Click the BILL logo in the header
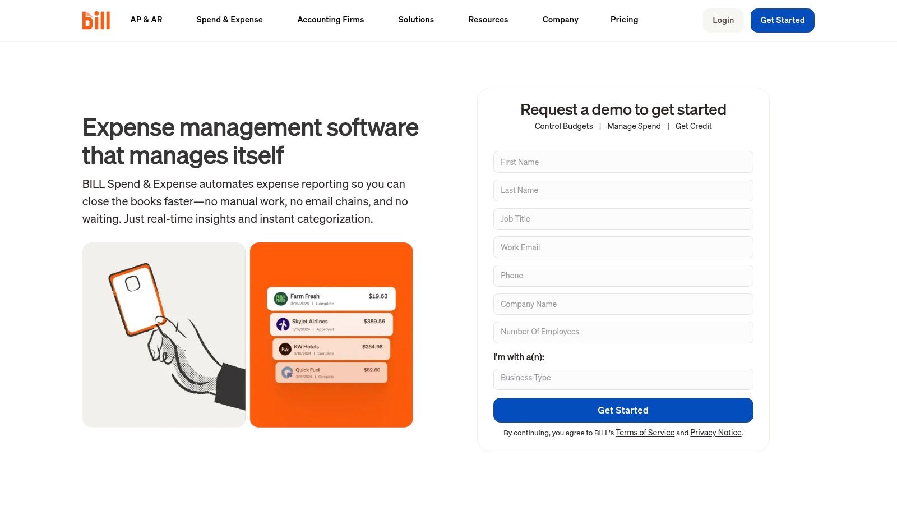Screen dimensions: 897x505 (x=96, y=20)
